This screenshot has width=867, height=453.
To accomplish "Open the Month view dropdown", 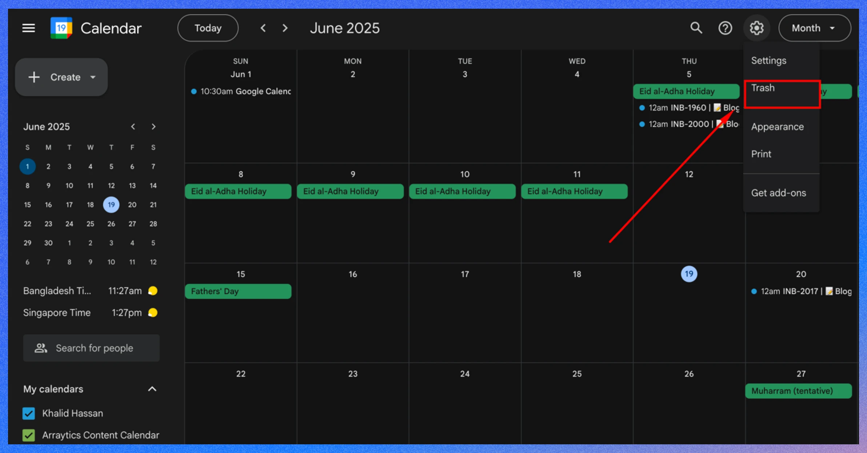I will tap(815, 28).
